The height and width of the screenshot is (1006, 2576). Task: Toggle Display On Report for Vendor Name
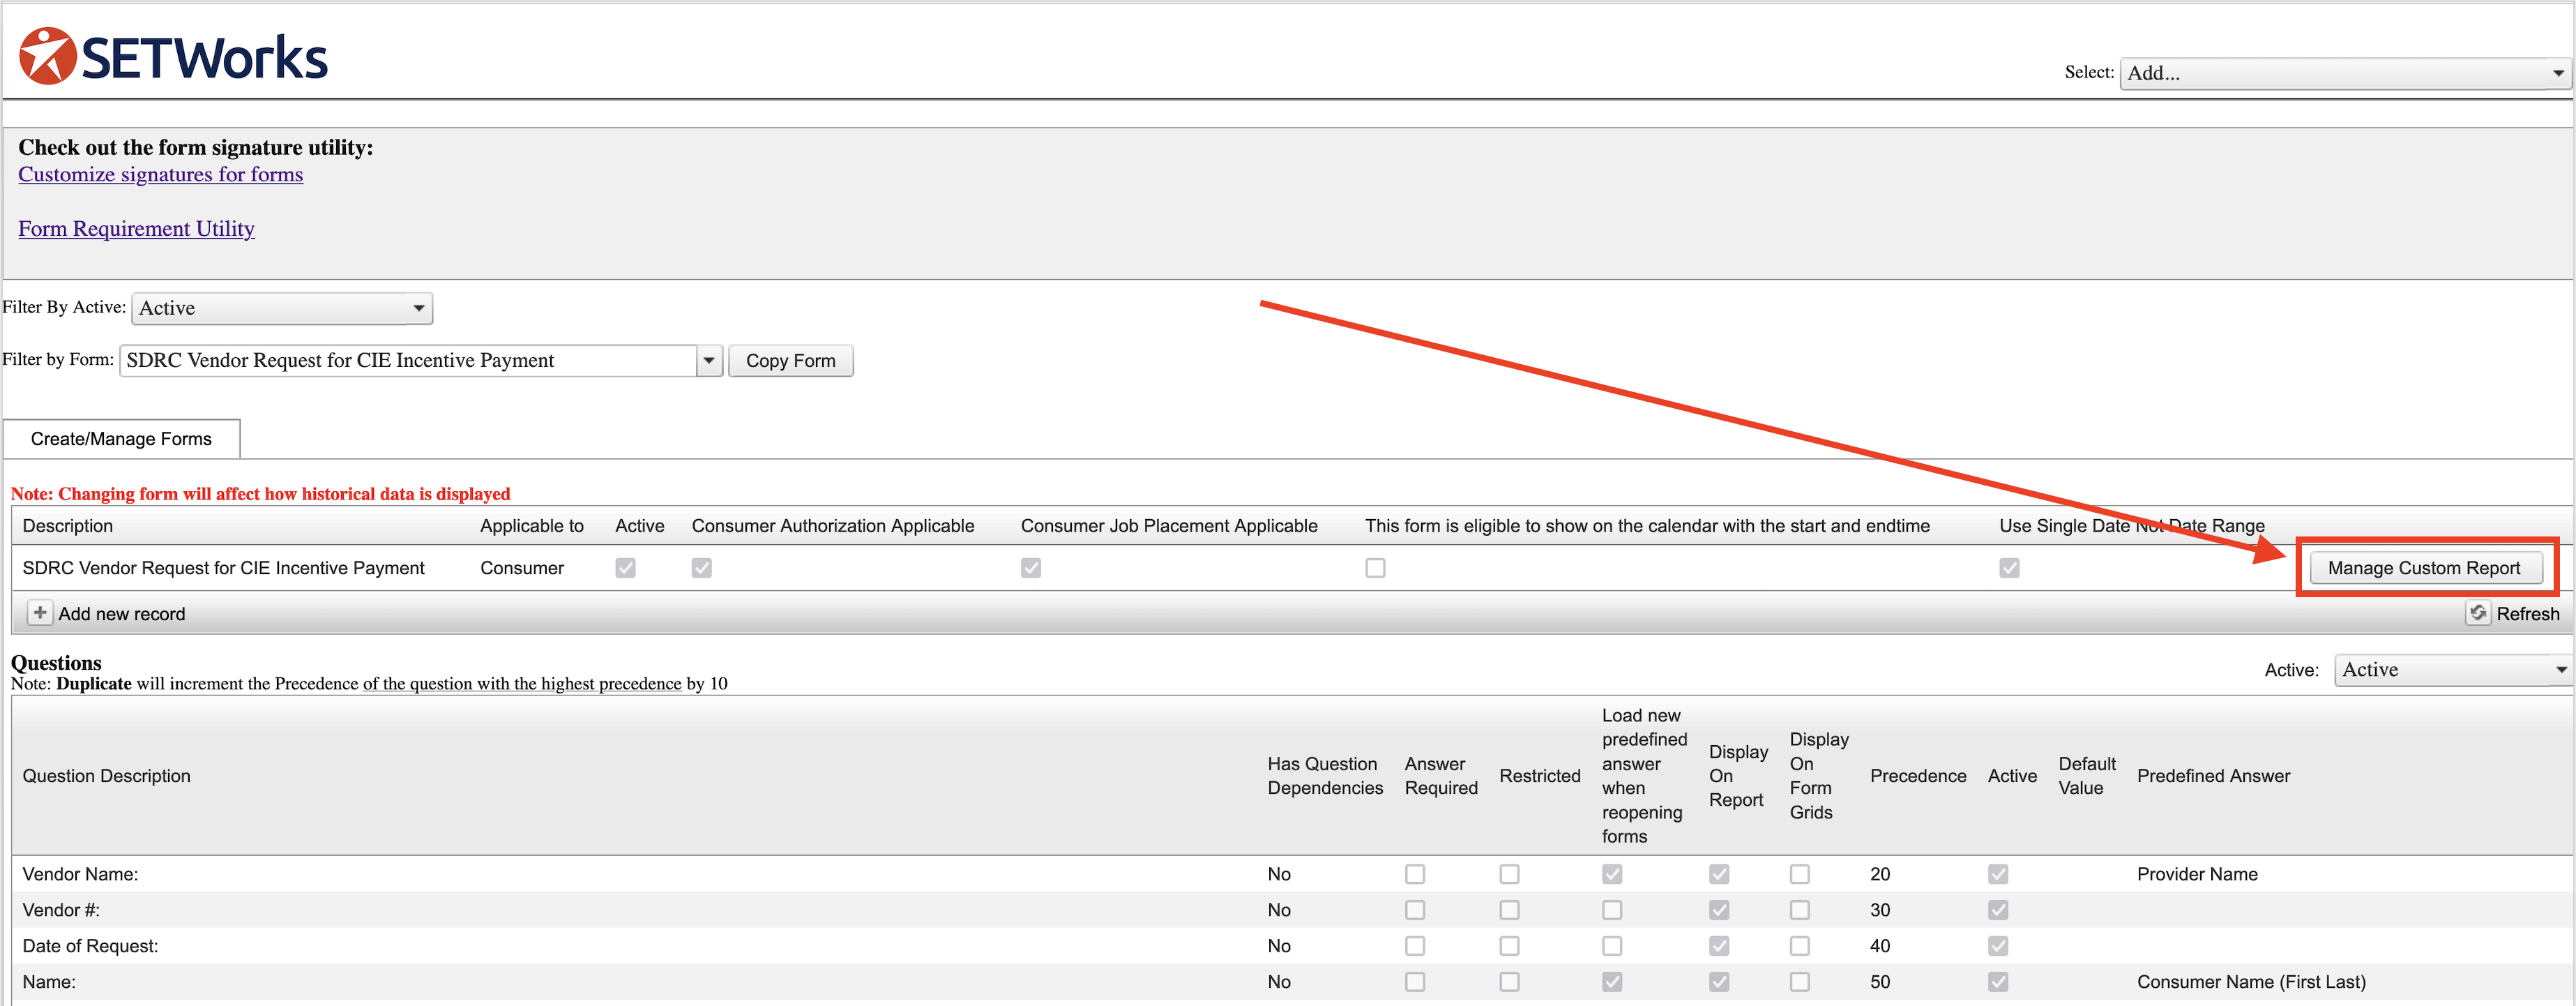pyautogui.click(x=1719, y=874)
